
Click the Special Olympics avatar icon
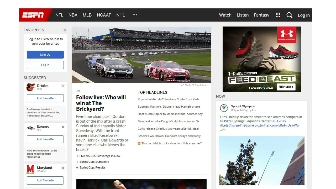(x=224, y=108)
